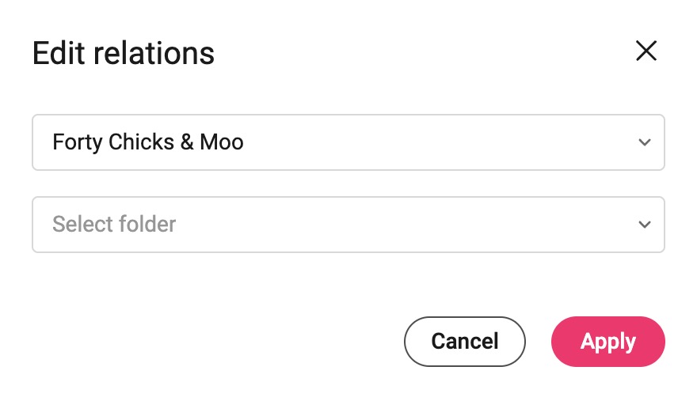The width and height of the screenshot is (697, 397).
Task: Confirm changes with the Apply button
Action: point(607,342)
